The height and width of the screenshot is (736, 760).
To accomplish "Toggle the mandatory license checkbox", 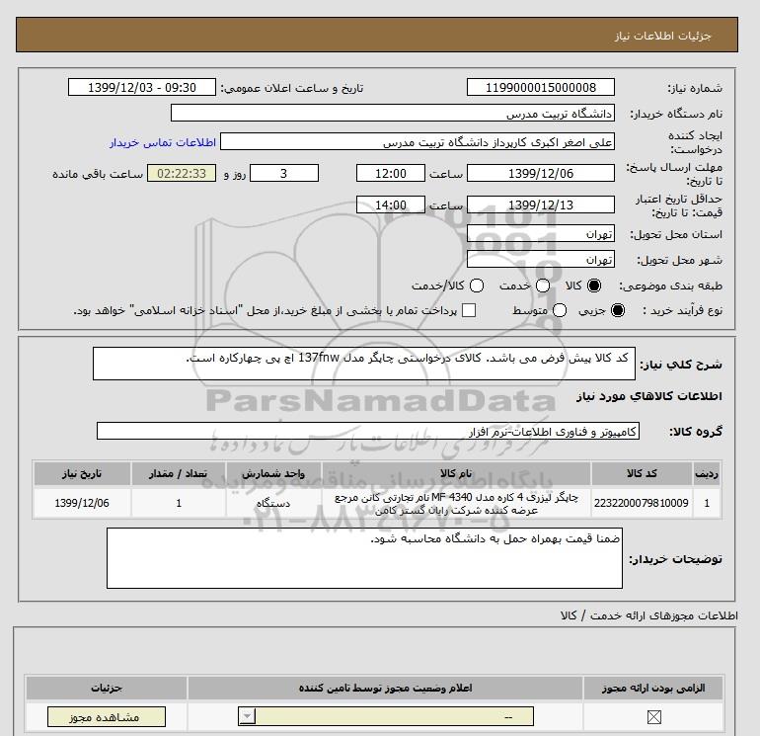I will (x=653, y=716).
